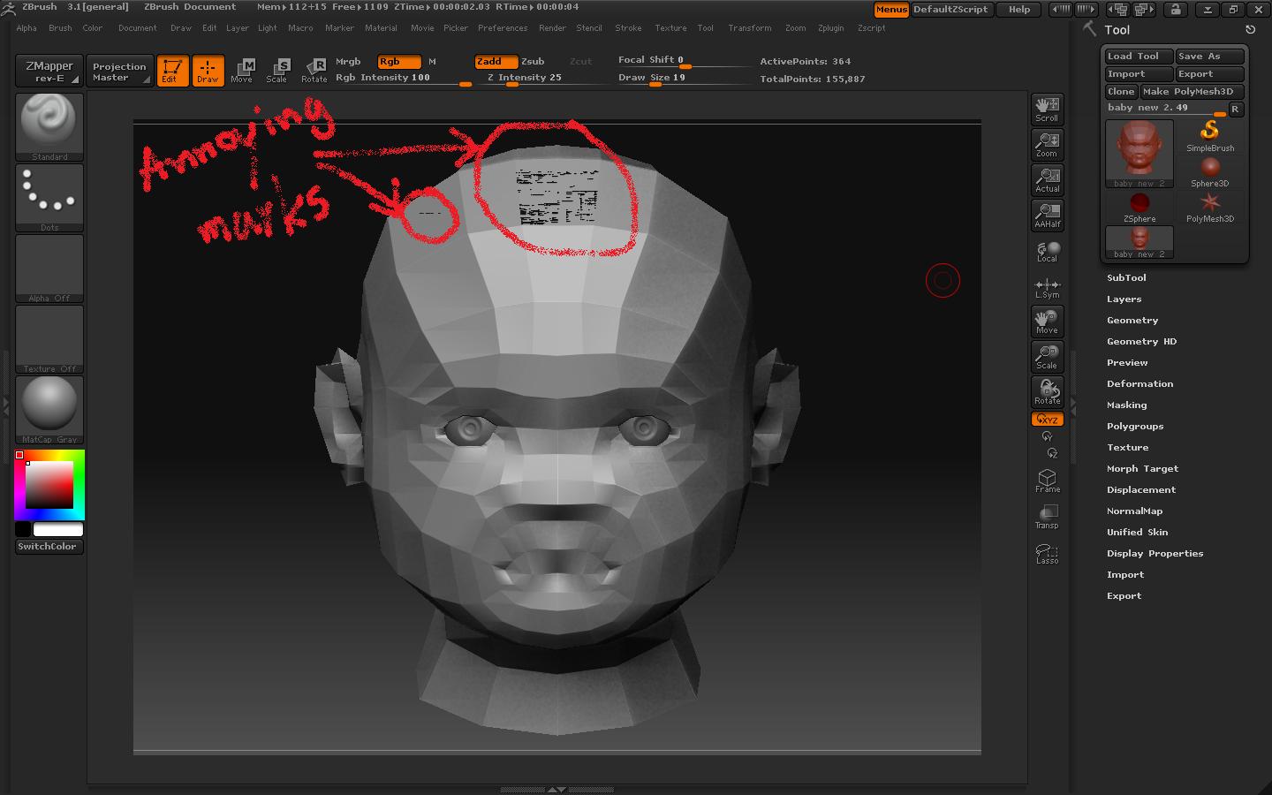Expand the SubTool section
The width and height of the screenshot is (1272, 795).
point(1127,277)
